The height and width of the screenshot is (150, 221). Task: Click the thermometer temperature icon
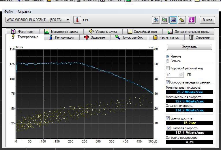click(x=77, y=20)
